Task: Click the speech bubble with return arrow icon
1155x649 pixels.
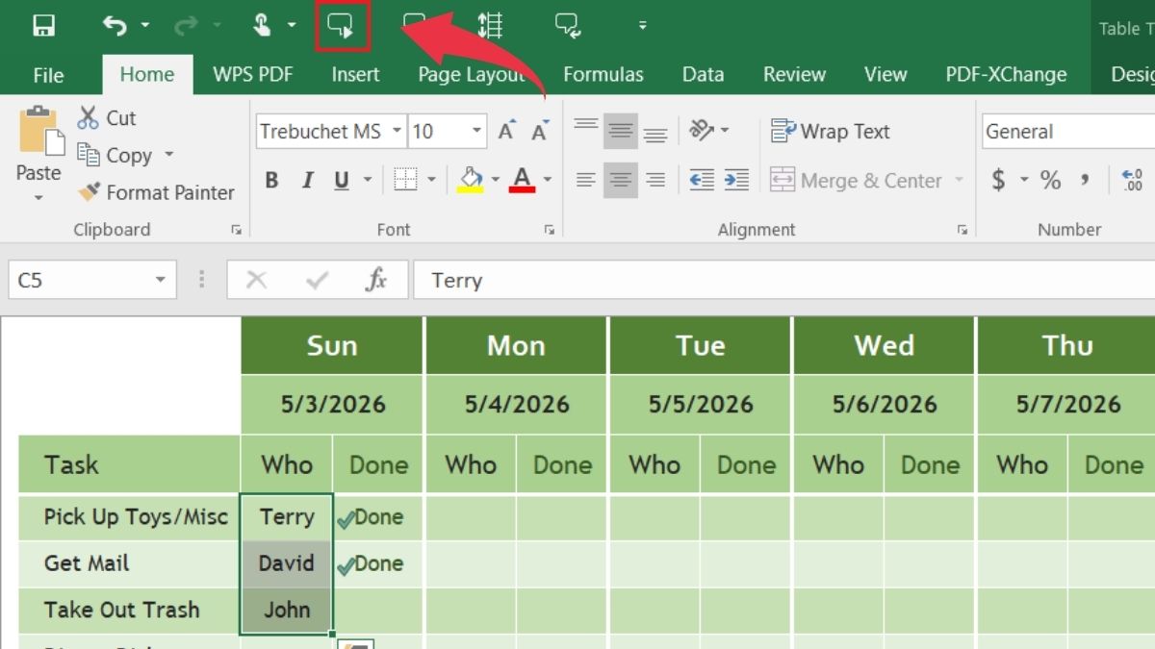Action: click(x=568, y=26)
